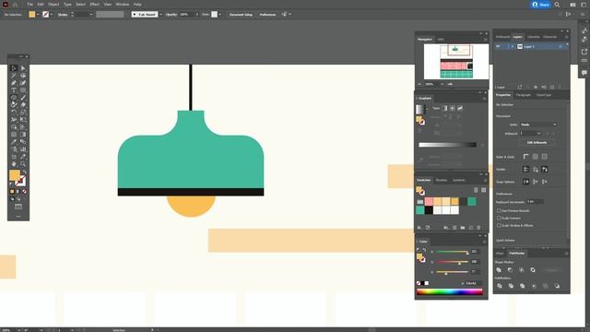Open the graphic Style dropdown

pos(220,15)
